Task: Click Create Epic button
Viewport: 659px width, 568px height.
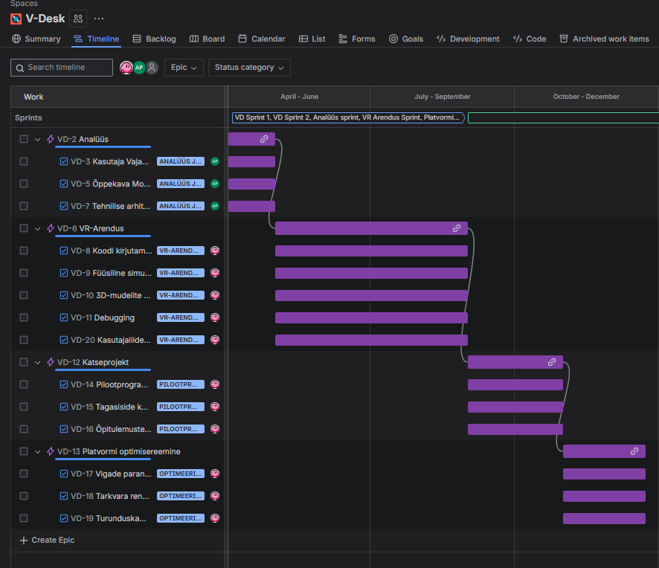Action: click(x=47, y=540)
